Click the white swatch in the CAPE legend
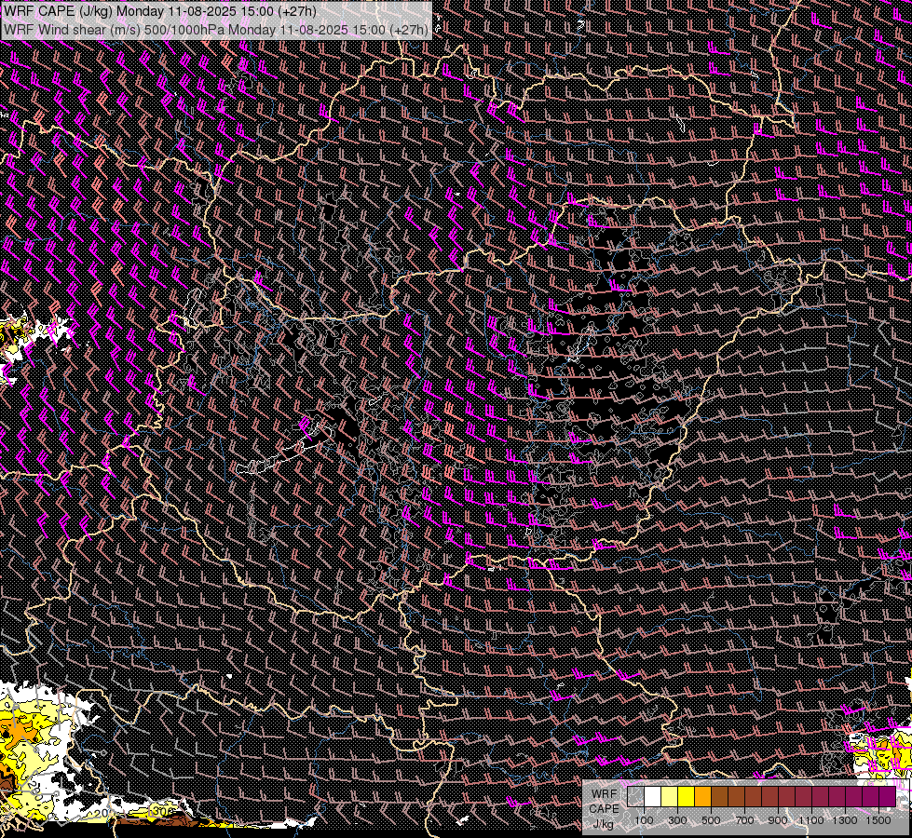Image resolution: width=912 pixels, height=838 pixels. (653, 797)
